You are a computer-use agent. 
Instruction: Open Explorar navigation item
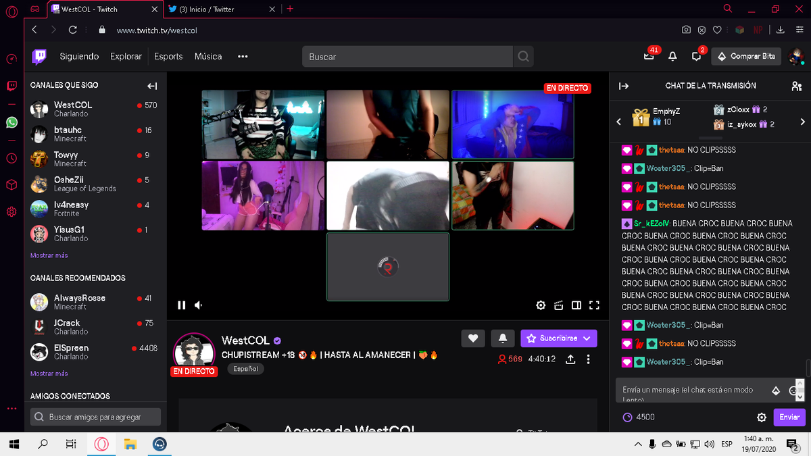(126, 57)
